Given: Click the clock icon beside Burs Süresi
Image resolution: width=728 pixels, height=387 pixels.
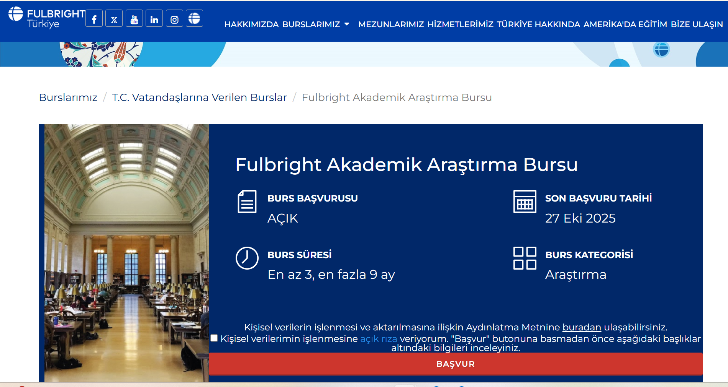Looking at the screenshot, I should click(247, 258).
